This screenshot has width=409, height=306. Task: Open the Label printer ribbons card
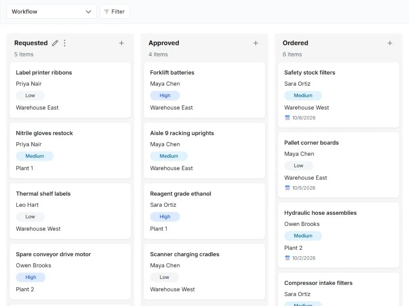tap(70, 90)
